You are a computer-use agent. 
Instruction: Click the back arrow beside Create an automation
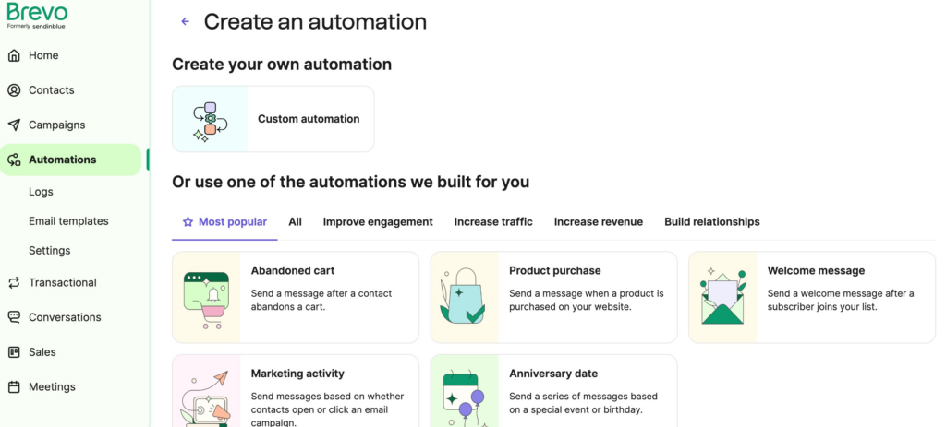(x=185, y=22)
